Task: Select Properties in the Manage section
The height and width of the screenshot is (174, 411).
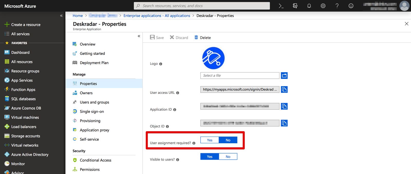Action: point(104,84)
